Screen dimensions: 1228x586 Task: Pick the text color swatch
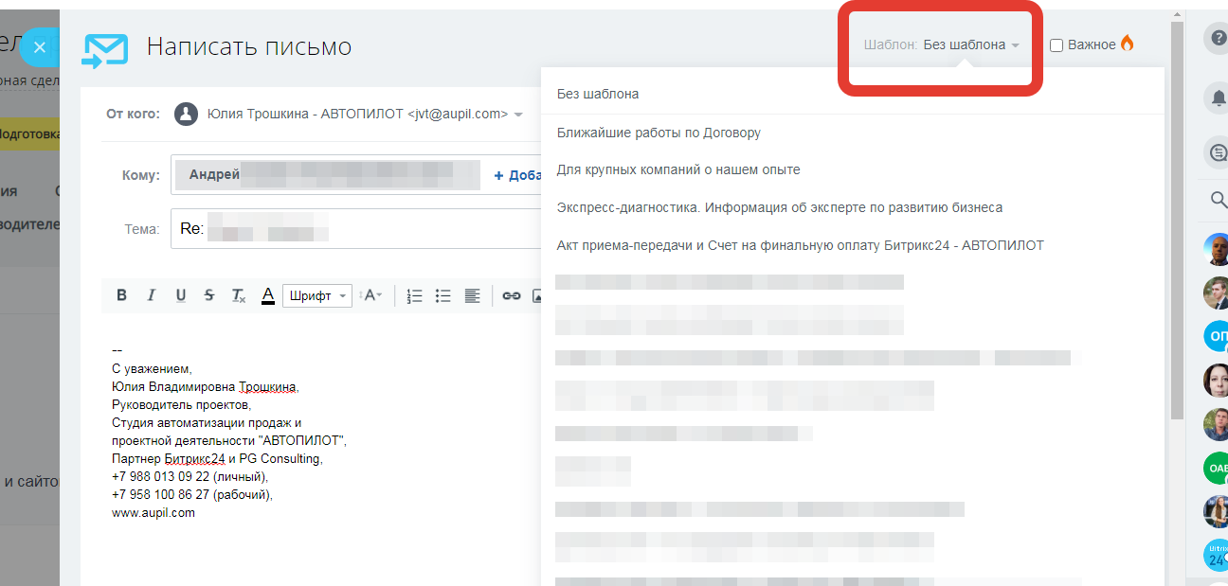[x=268, y=295]
